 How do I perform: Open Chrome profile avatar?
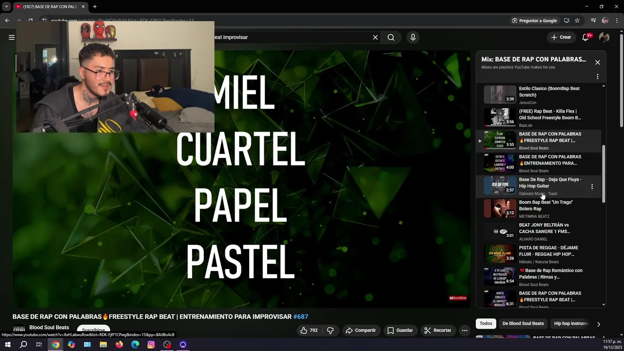point(605,20)
